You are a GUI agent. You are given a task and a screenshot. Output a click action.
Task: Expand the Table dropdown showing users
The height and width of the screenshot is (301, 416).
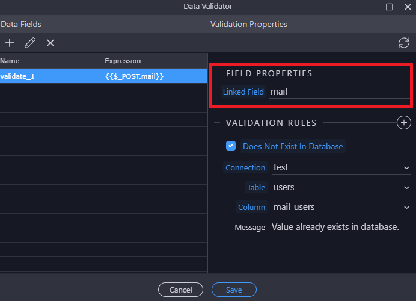point(341,187)
